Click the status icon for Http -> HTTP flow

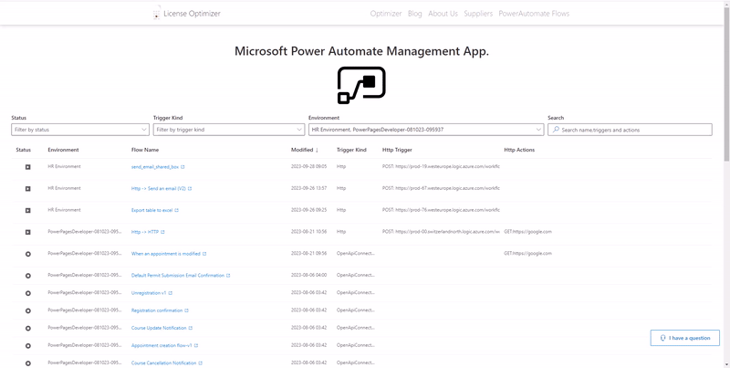28,232
